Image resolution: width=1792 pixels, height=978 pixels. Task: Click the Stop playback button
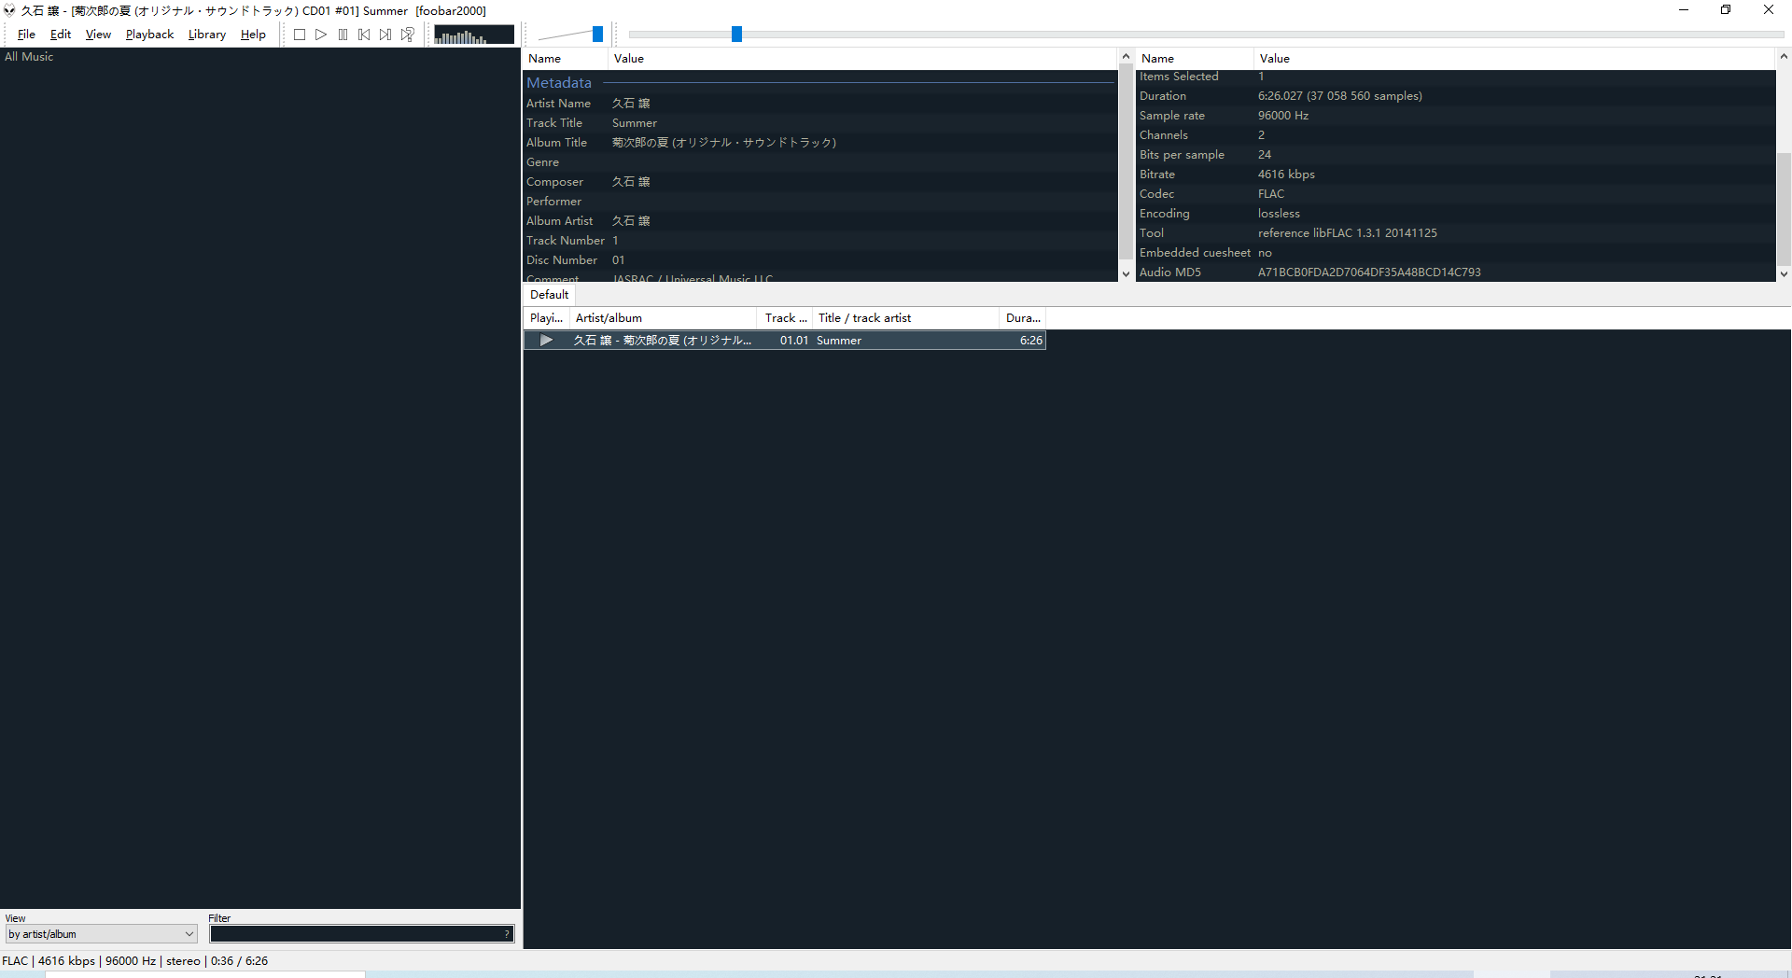300,35
